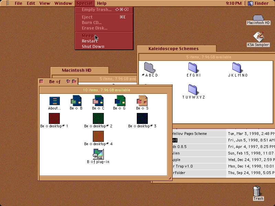Open the Be ◇ G scheme file
The image size is (275, 206).
120,101
